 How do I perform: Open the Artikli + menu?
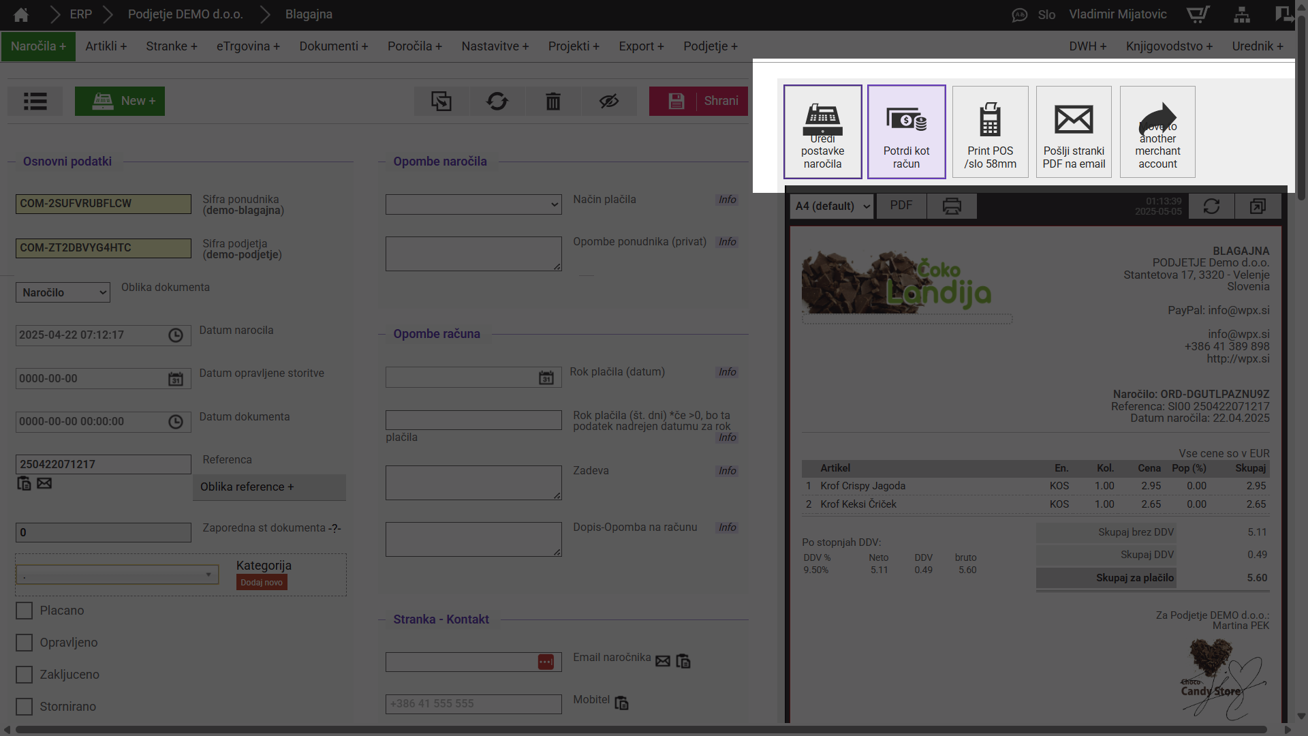[106, 46]
